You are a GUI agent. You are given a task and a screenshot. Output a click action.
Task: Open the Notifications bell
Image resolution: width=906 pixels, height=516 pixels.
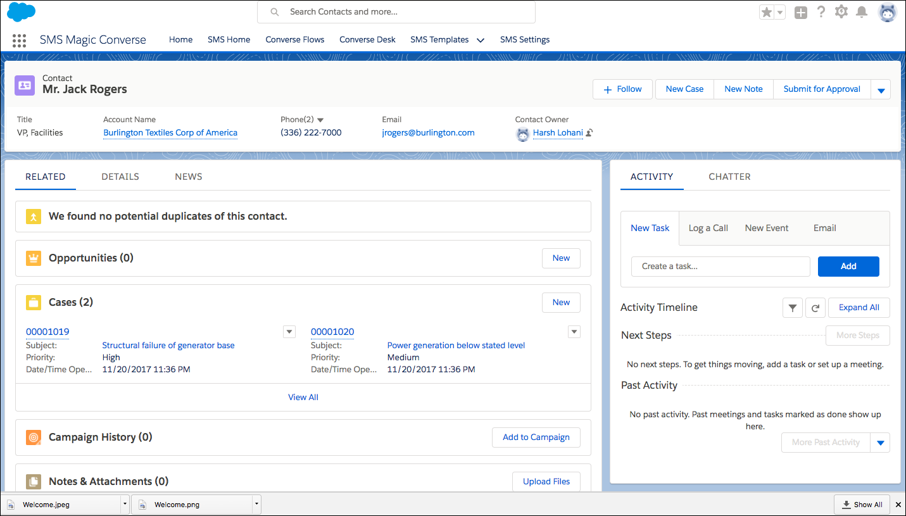click(x=862, y=12)
